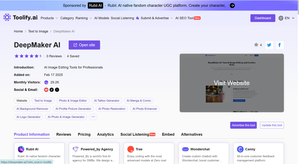Expand Submit & Advertise chevron
Screen dimensions: 299x164
[172, 18]
